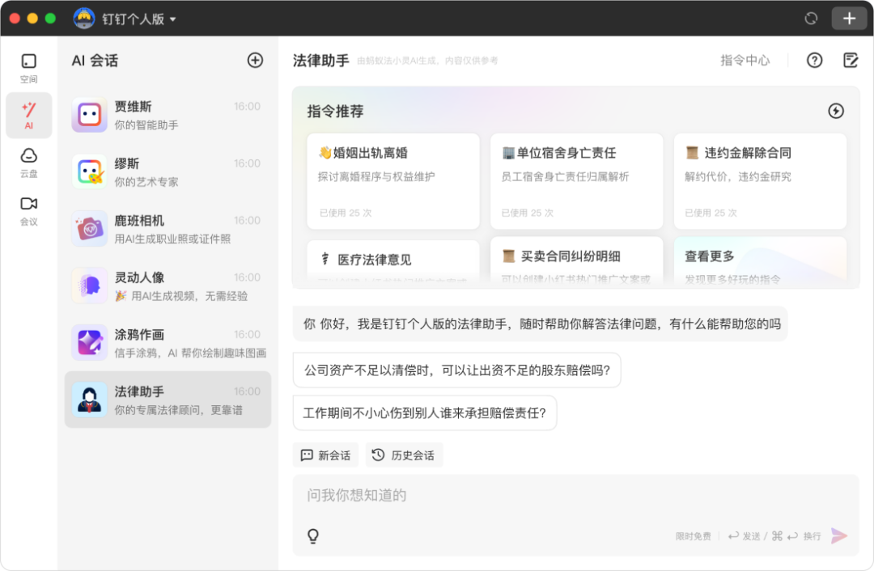Click the send arrow to submit message
This screenshot has height=571, width=874.
[839, 535]
